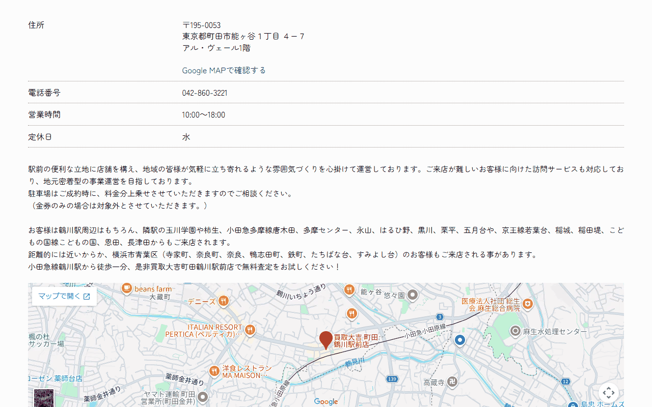This screenshot has width=652, height=407.
Task: Click the 悠々園 place marker
Action: pyautogui.click(x=413, y=295)
